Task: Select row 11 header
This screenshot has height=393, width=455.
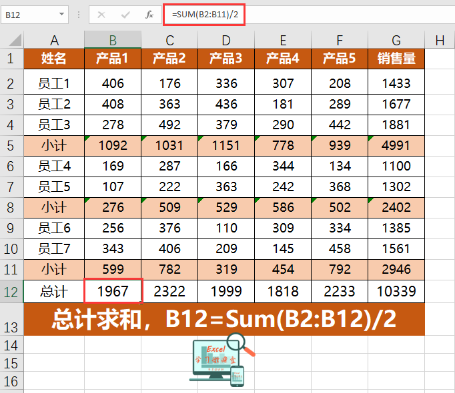Action: (11, 270)
